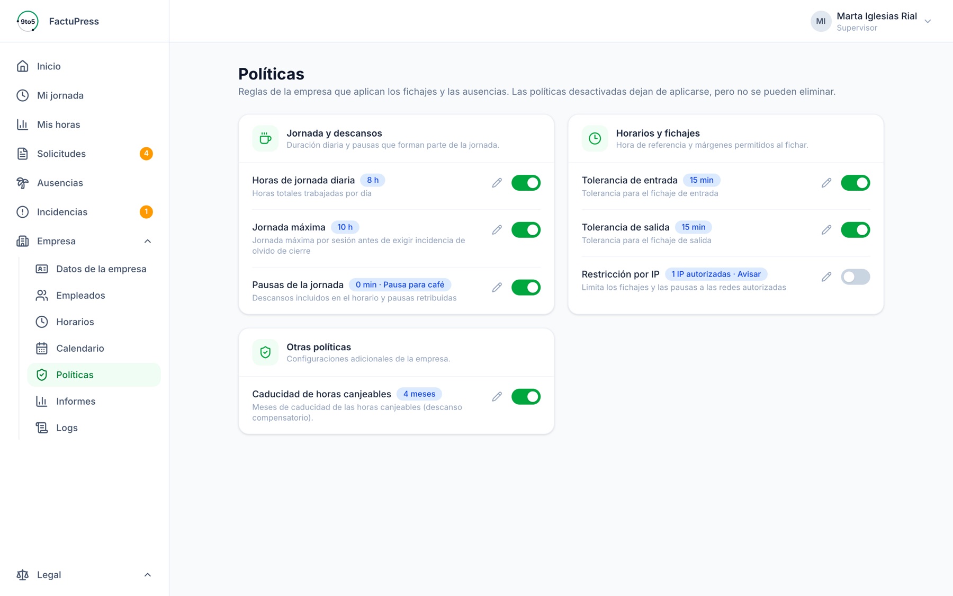953x596 pixels.
Task: Click the Otras políticas shield icon
Action: click(x=265, y=352)
